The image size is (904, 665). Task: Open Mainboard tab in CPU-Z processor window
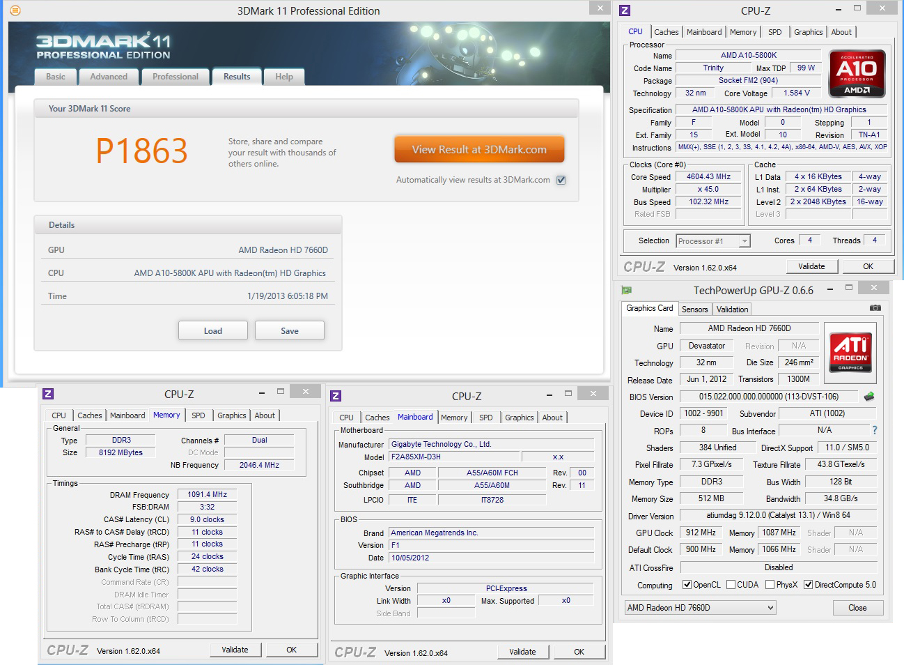[x=704, y=32]
